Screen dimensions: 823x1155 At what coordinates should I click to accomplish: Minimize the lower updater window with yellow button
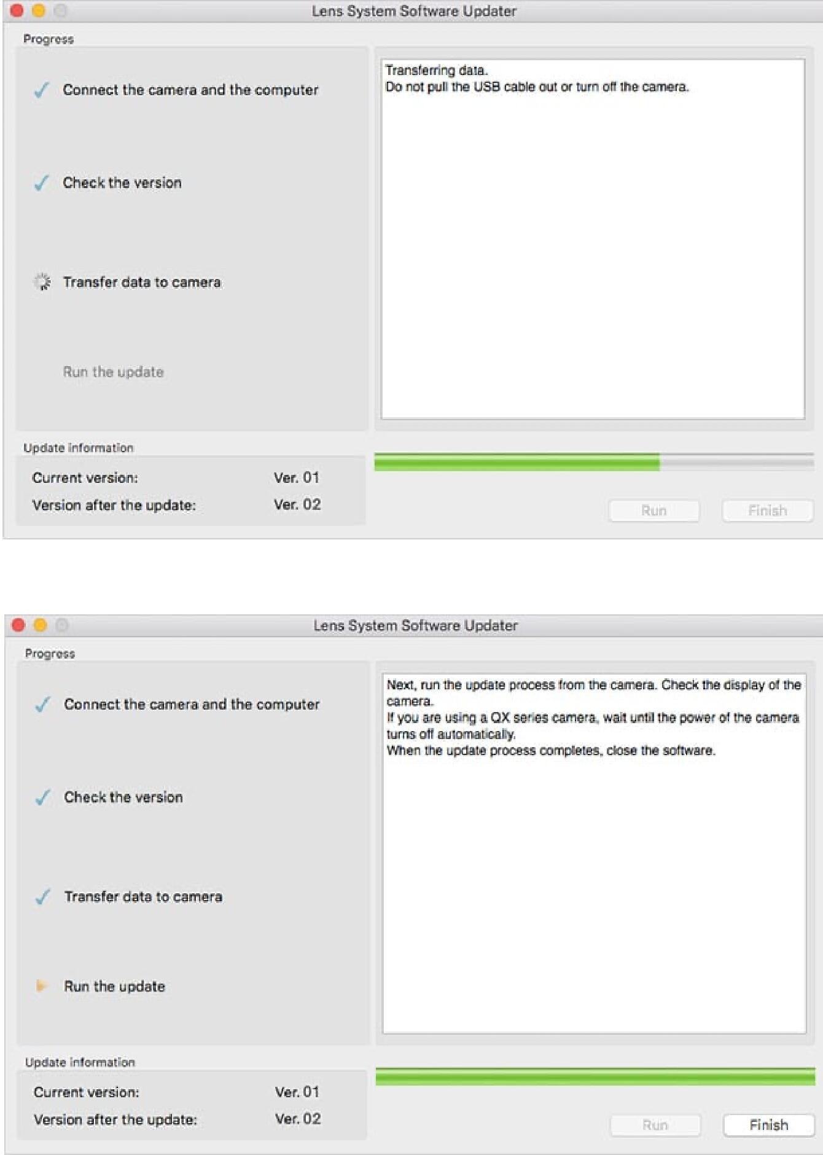(x=41, y=625)
